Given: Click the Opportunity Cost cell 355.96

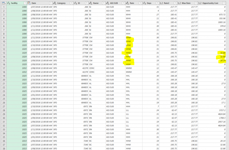Looking at the screenshot, I should pos(212,19).
